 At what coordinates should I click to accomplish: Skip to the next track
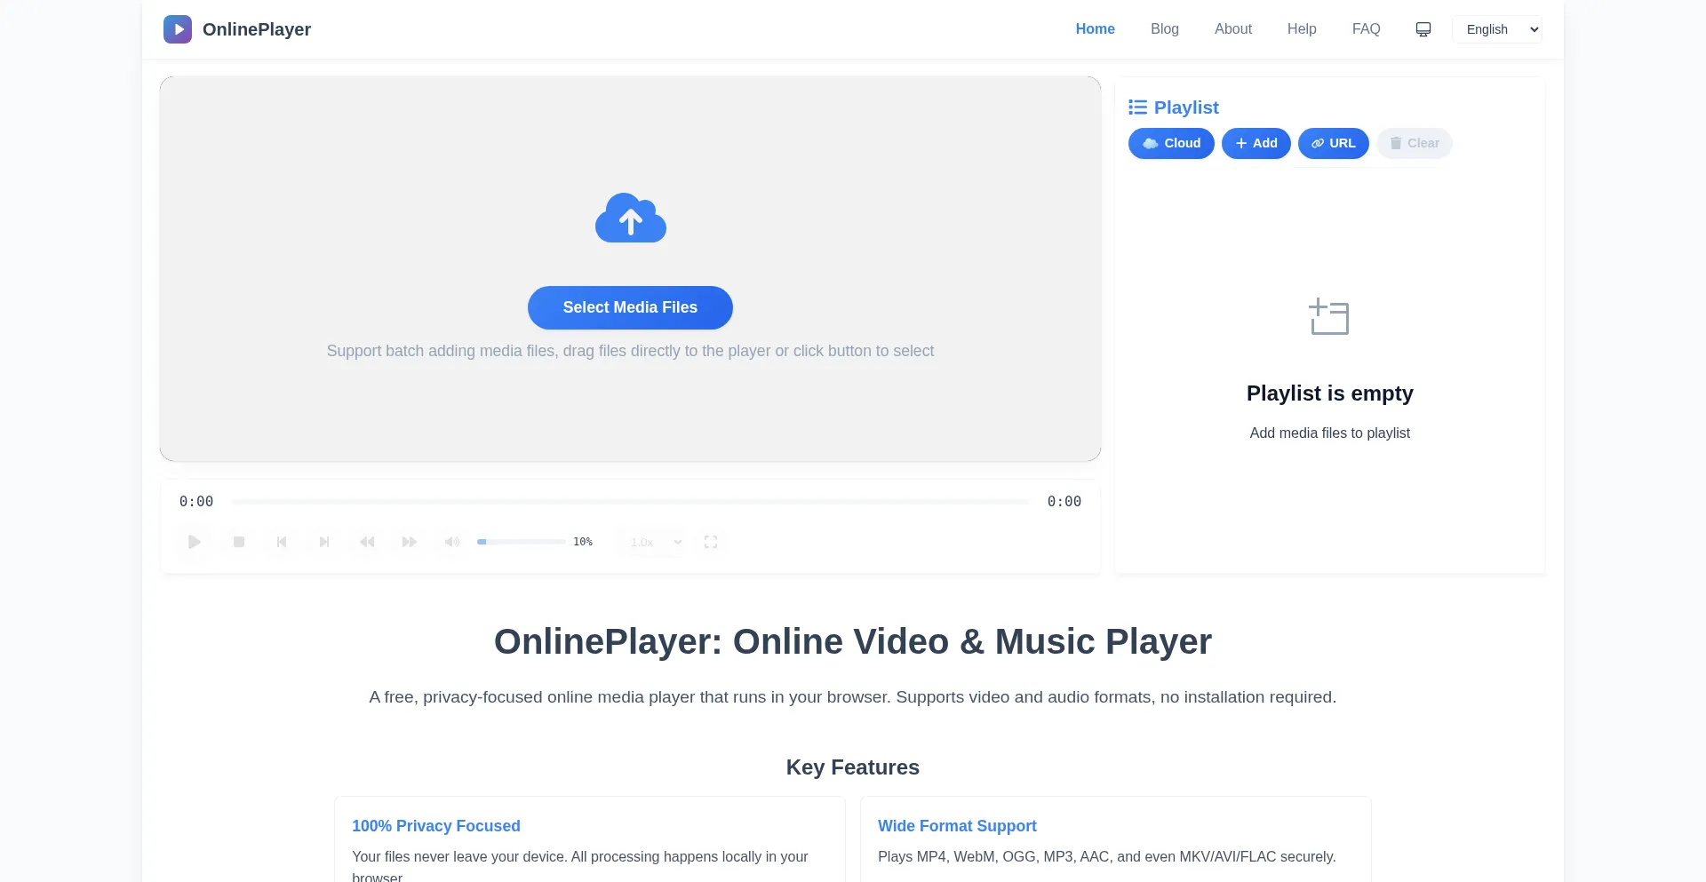(324, 542)
